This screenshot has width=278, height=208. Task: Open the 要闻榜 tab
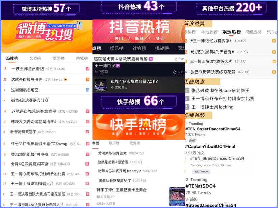click(x=58, y=57)
